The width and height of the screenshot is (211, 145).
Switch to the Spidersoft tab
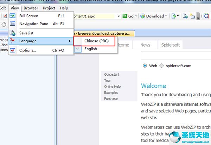171,45
